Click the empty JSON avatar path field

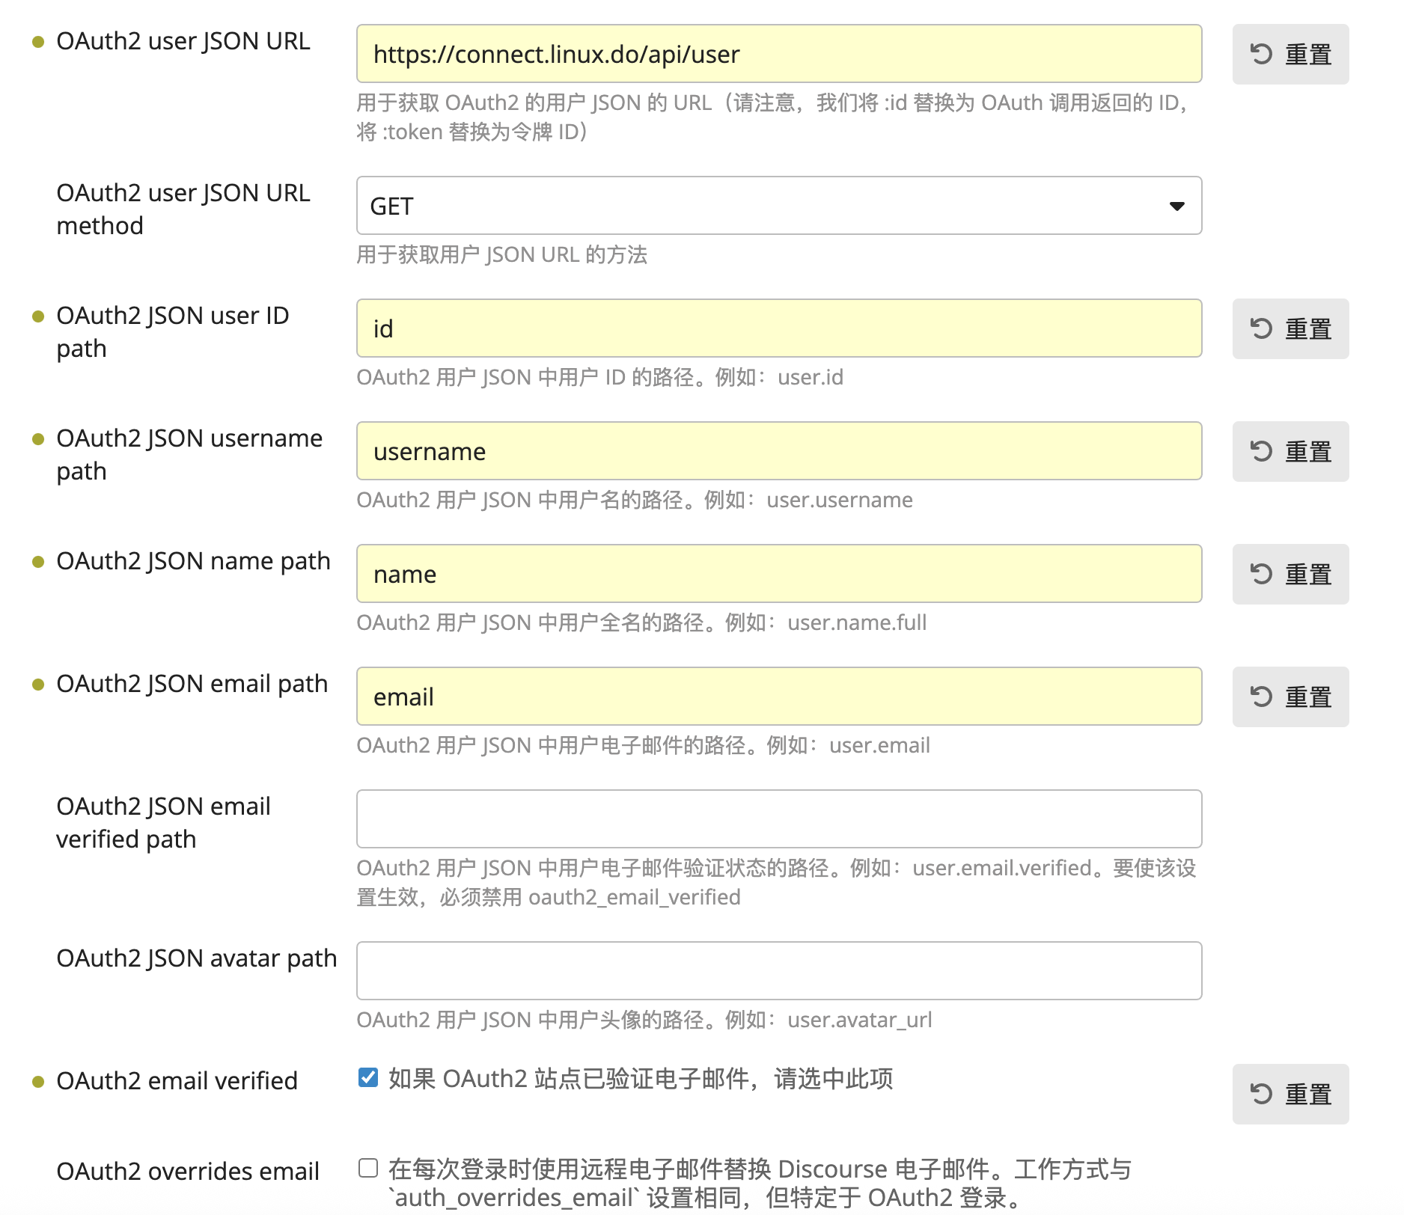(x=778, y=971)
